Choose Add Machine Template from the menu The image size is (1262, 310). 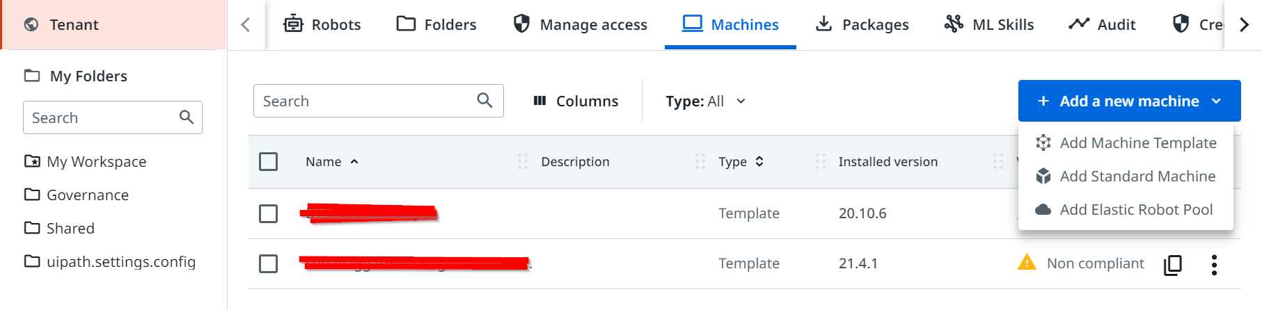(1137, 143)
